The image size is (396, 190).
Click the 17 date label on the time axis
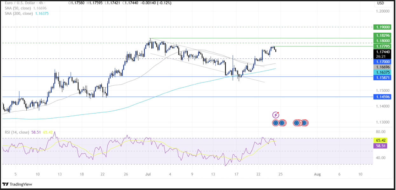(x=236, y=174)
